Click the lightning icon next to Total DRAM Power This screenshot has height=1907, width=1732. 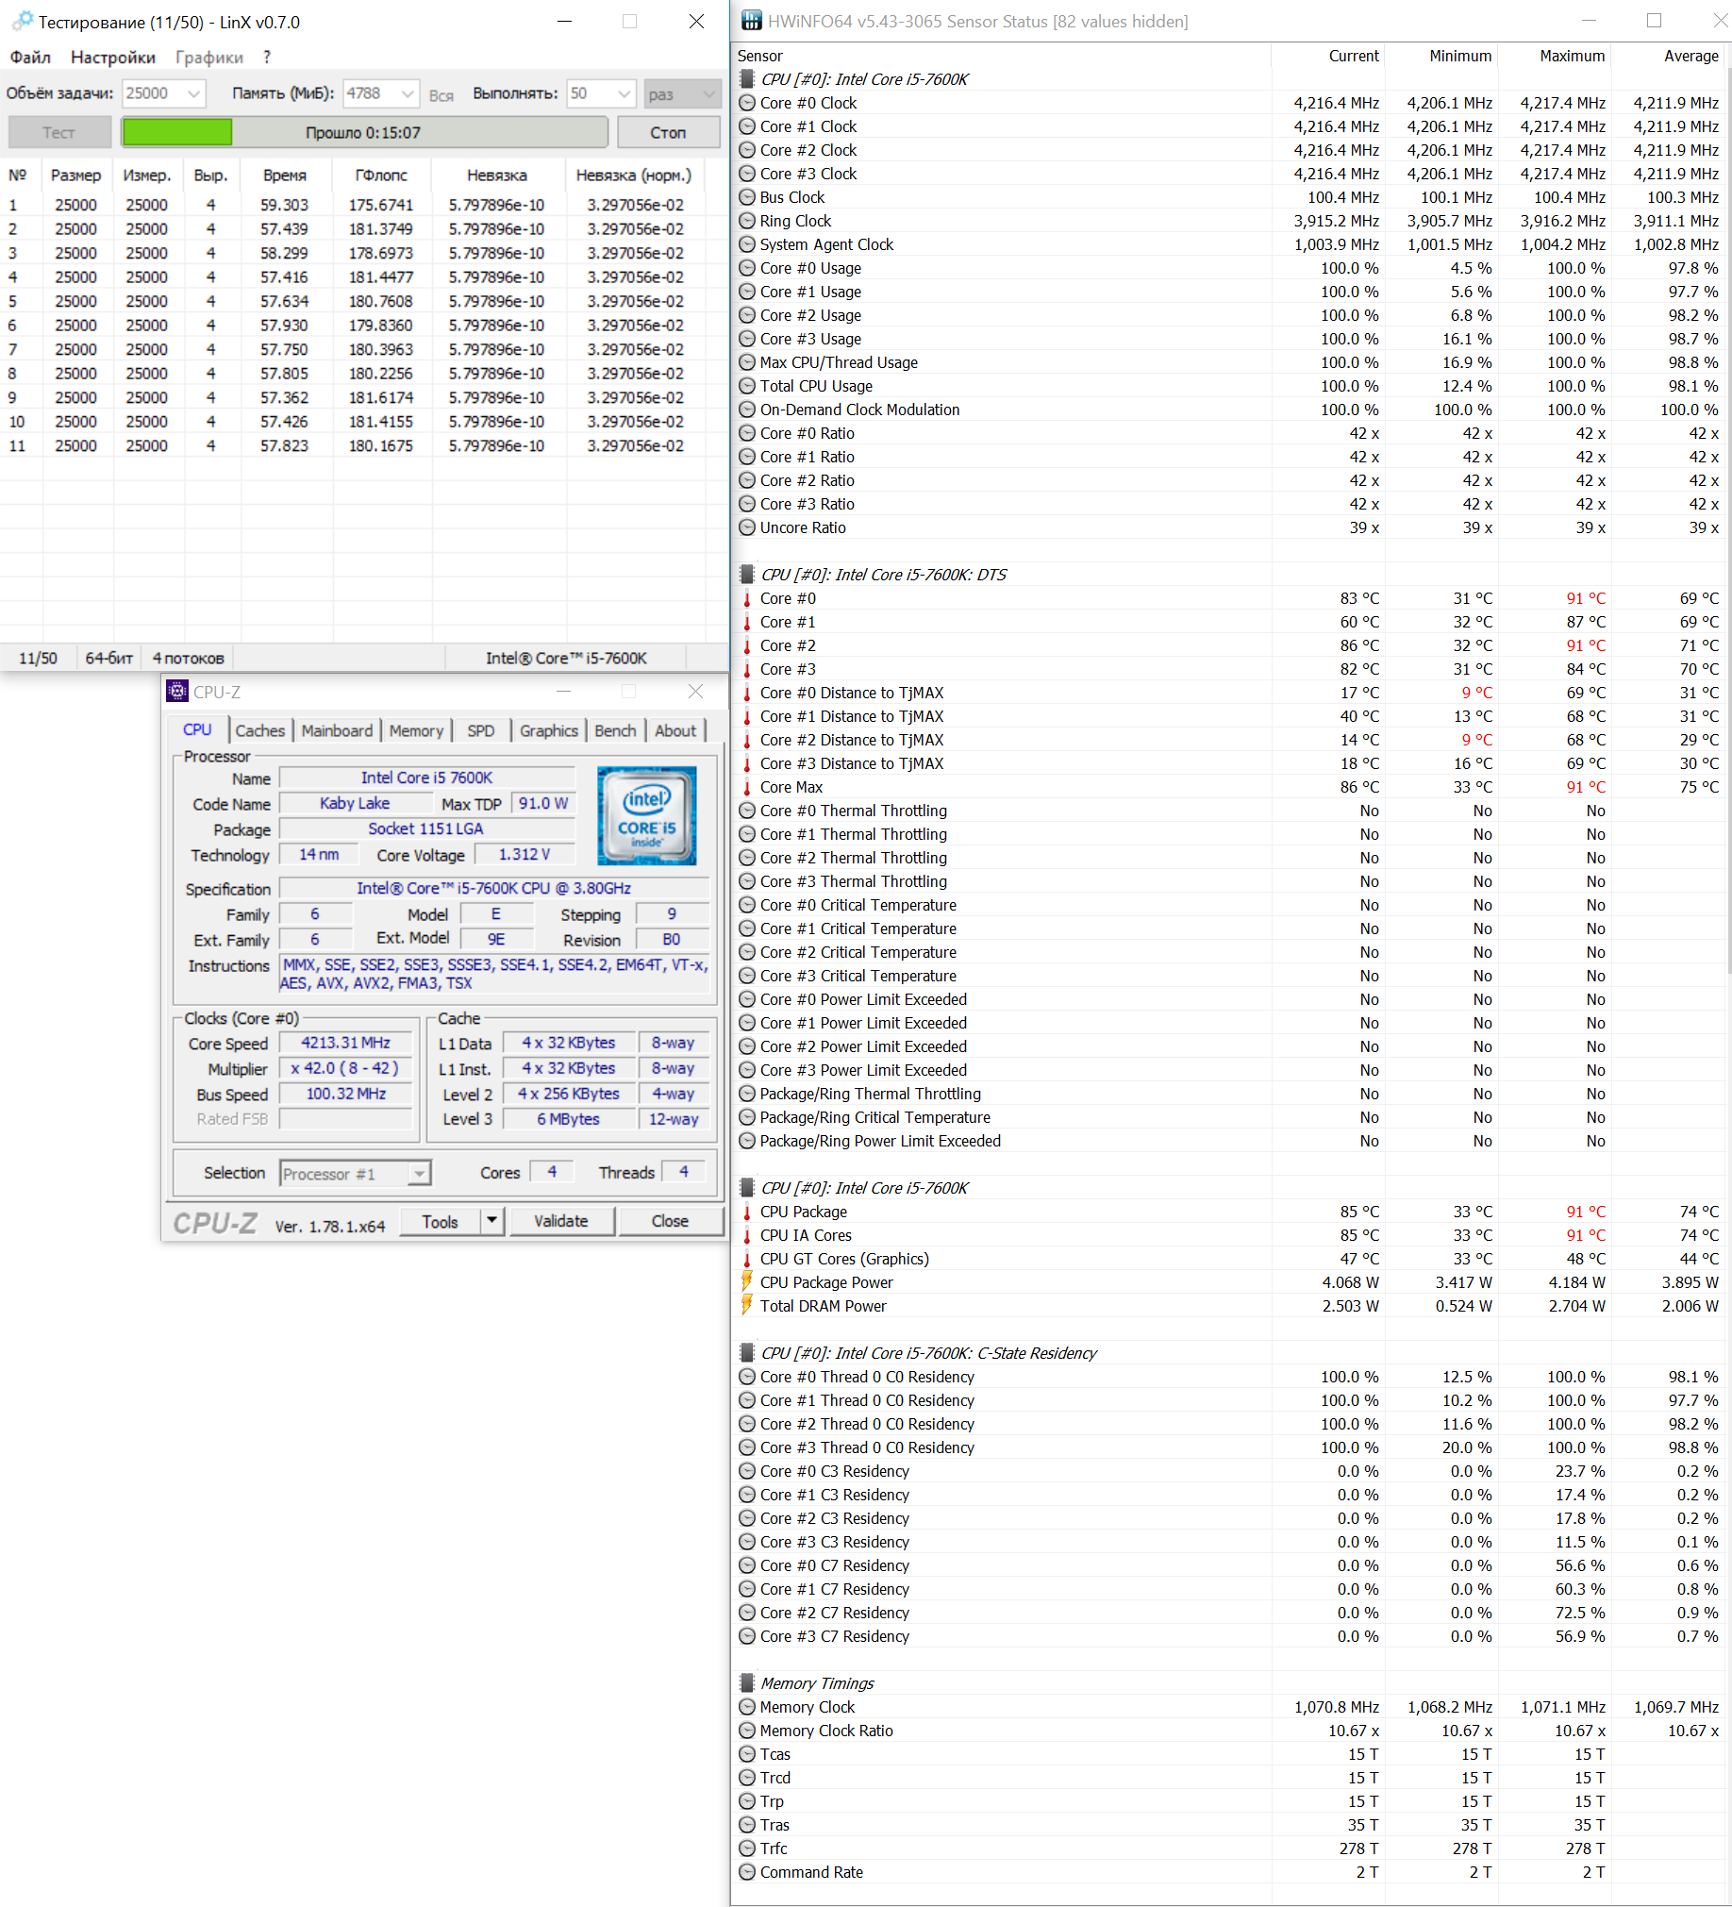(x=747, y=1305)
